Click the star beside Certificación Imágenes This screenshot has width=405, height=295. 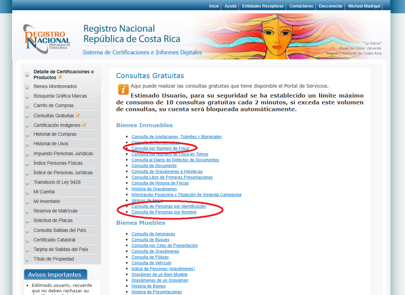click(x=84, y=125)
